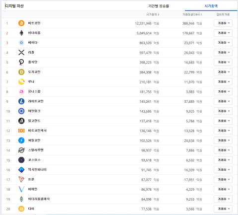Open the trade dropdown for 코스모스

click(x=223, y=160)
